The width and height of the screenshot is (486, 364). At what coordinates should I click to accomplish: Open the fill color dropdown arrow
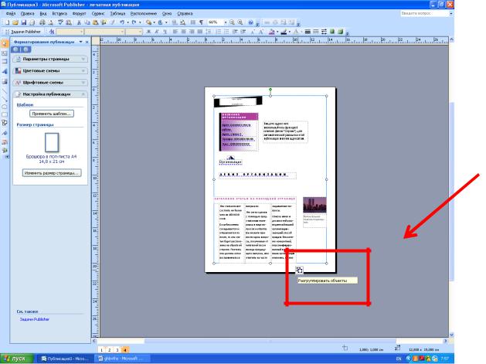pyautogui.click(x=277, y=32)
